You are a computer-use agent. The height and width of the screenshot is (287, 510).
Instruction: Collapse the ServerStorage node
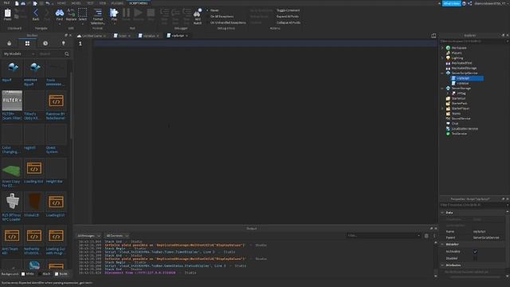[x=442, y=88]
